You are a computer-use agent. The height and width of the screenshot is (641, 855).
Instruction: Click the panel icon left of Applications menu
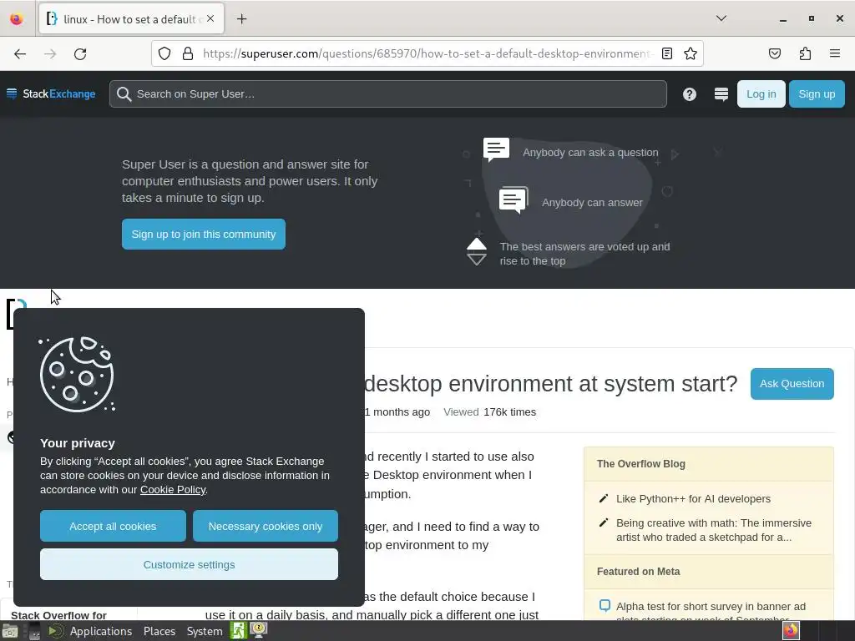pyautogui.click(x=55, y=631)
